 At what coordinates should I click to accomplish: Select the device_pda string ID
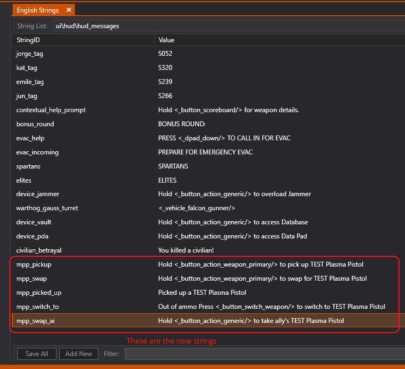32,236
